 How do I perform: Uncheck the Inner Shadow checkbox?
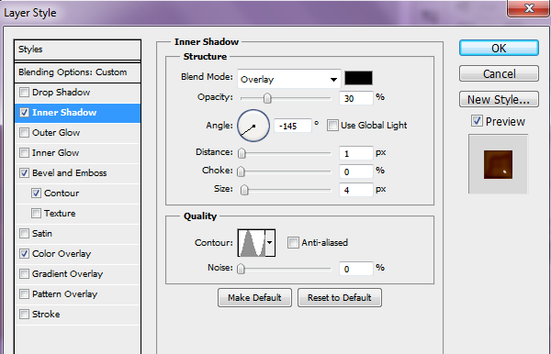tap(24, 113)
